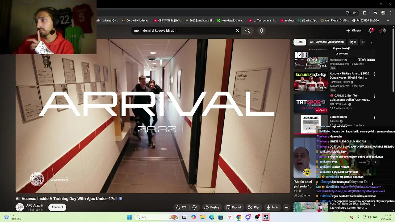
Task: Open the YouTube bookmark in bookmarks bar
Action: [x=287, y=21]
